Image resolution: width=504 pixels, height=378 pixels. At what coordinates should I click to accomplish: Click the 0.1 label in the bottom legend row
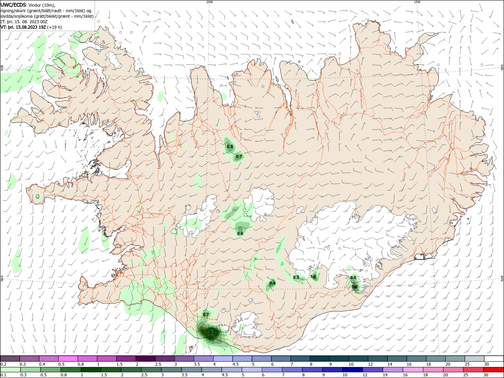(4, 375)
